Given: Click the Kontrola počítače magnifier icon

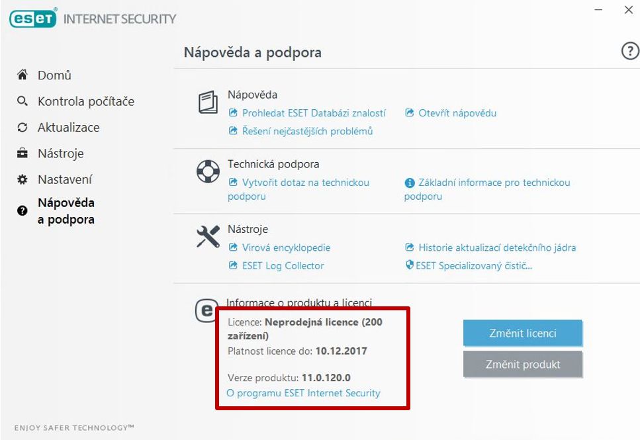Looking at the screenshot, I should (23, 101).
